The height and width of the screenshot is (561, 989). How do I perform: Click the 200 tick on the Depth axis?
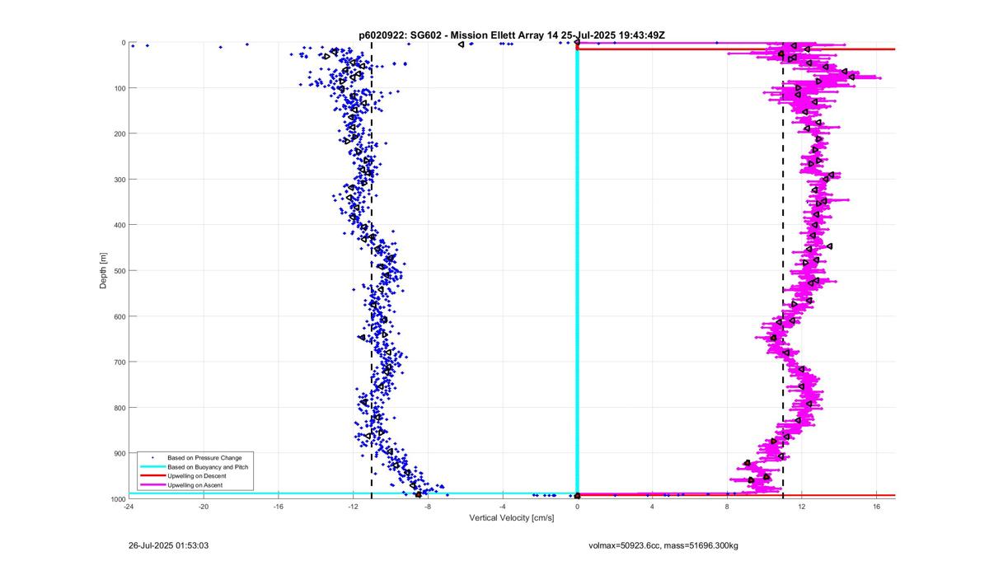[x=120, y=133]
